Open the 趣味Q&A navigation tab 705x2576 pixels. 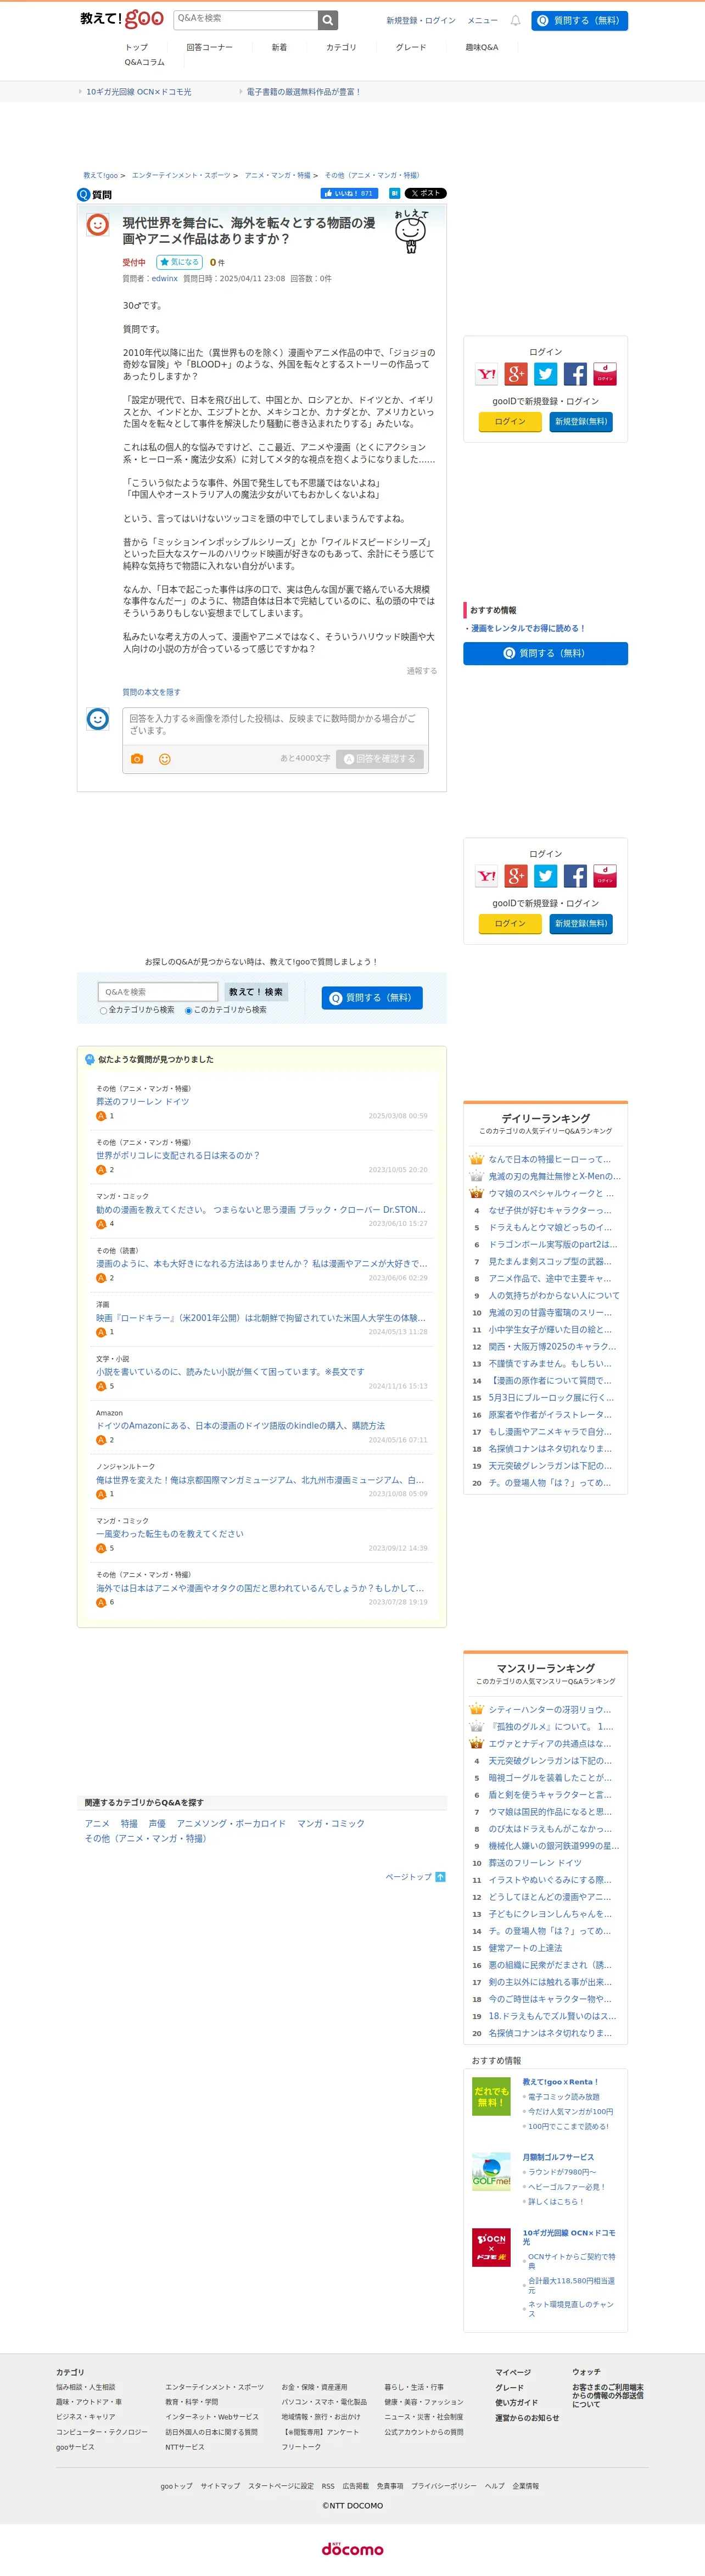pos(481,47)
